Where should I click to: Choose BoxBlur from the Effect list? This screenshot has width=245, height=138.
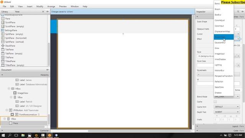[224, 15]
